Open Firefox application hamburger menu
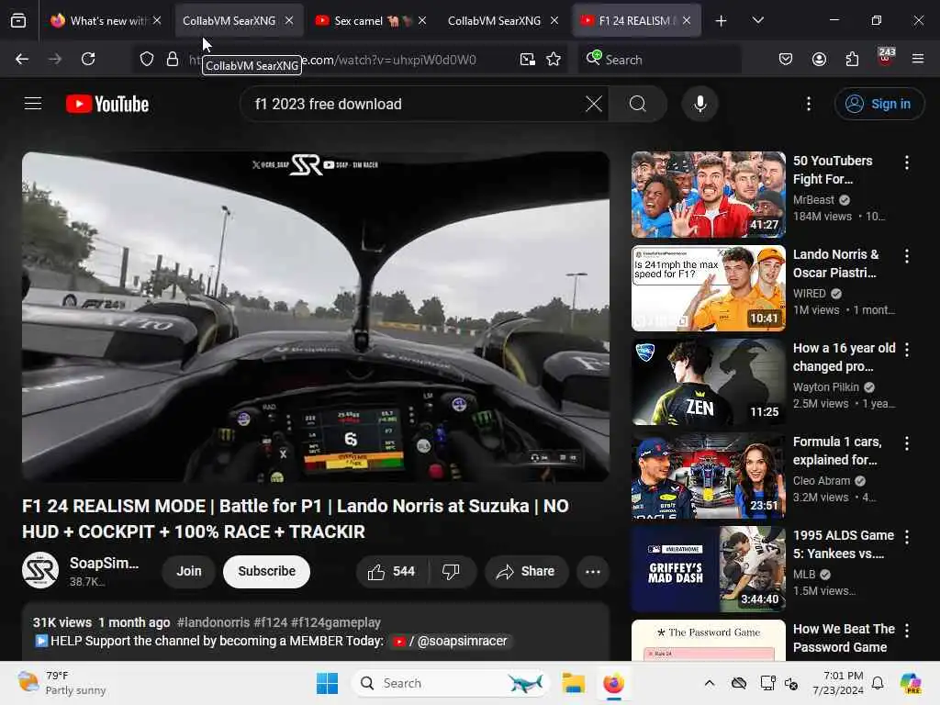Screen dimensions: 940x705 (918, 59)
